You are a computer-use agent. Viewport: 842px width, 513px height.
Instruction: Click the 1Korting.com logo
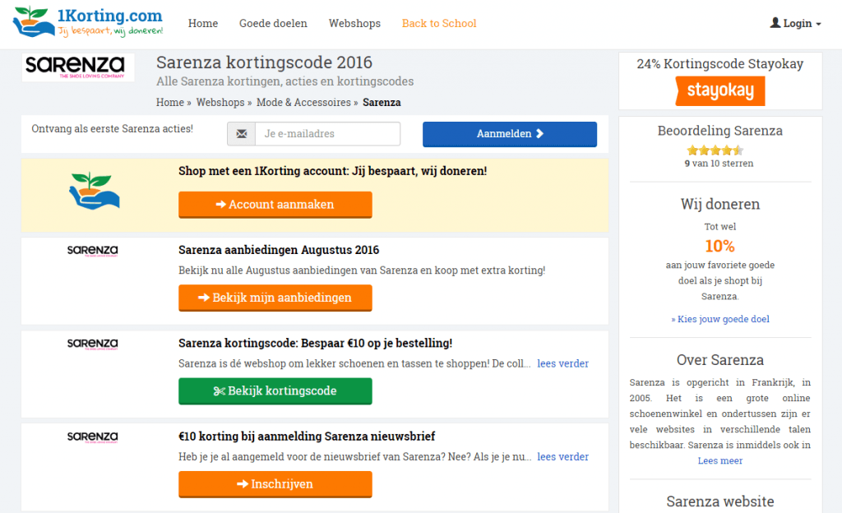pyautogui.click(x=88, y=22)
